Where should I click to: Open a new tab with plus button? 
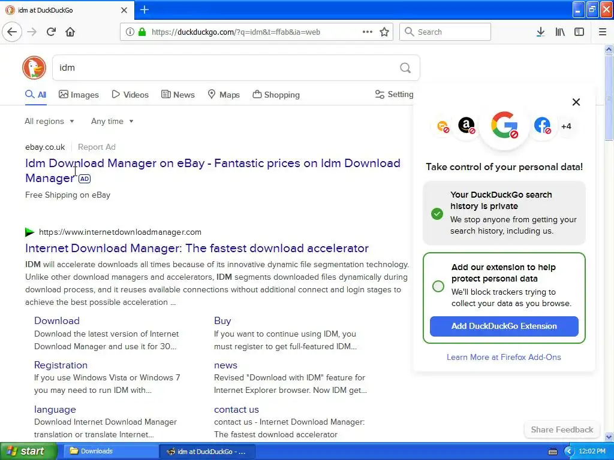pos(145,10)
